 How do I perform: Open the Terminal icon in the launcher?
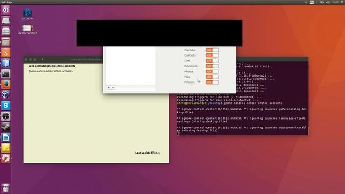(6, 74)
